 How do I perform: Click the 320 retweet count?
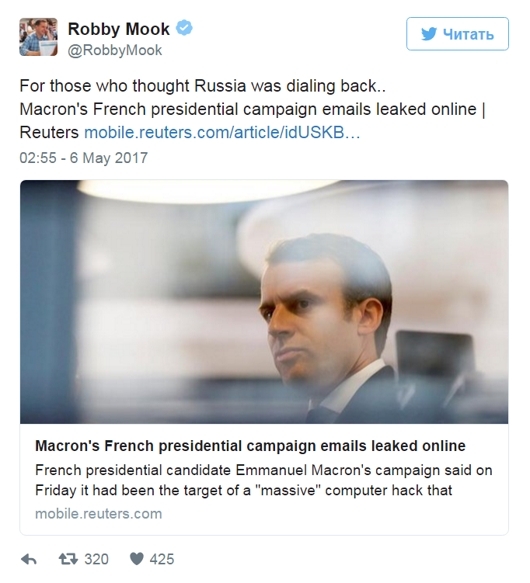tap(96, 559)
